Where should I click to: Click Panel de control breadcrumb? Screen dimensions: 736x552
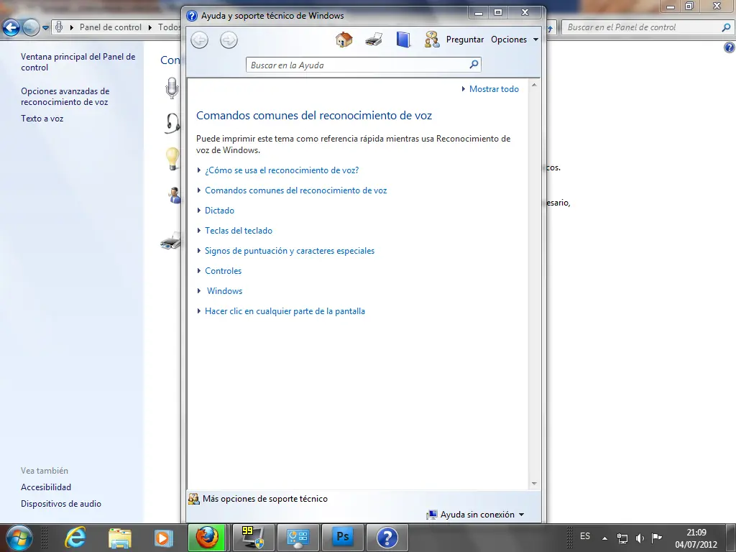[110, 27]
